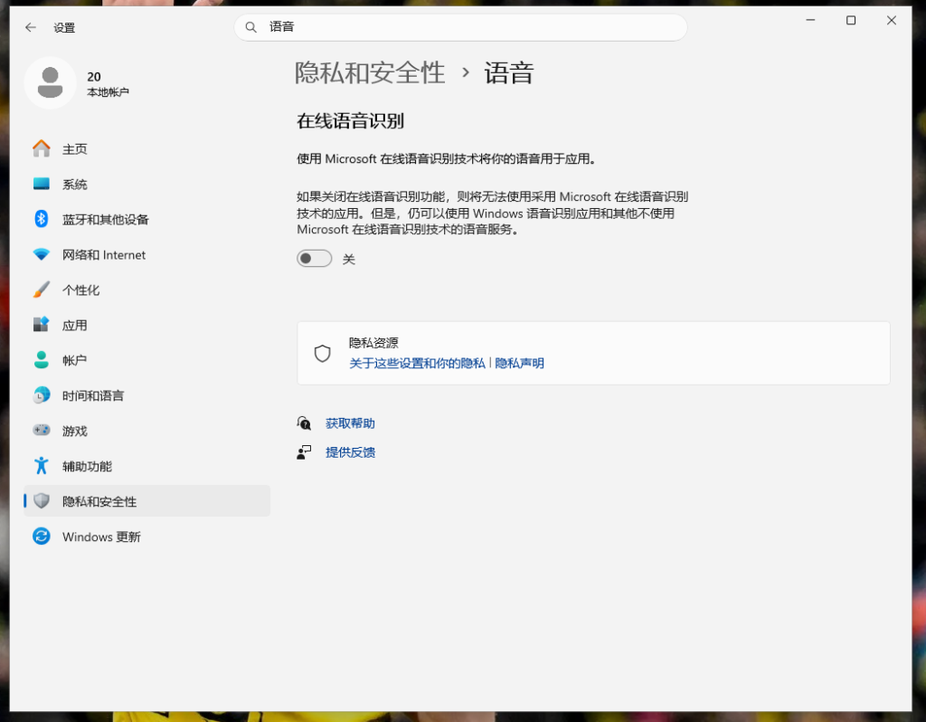This screenshot has width=926, height=722.
Task: Open 个性化 settings
Action: (x=147, y=290)
